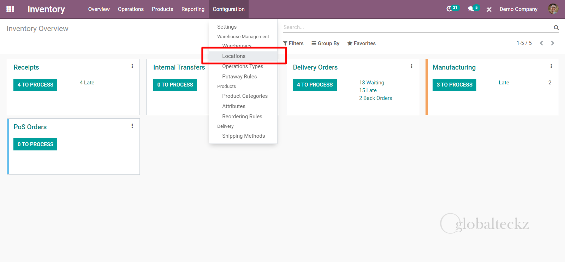Click the Inventory app title
The width and height of the screenshot is (565, 262).
point(46,9)
